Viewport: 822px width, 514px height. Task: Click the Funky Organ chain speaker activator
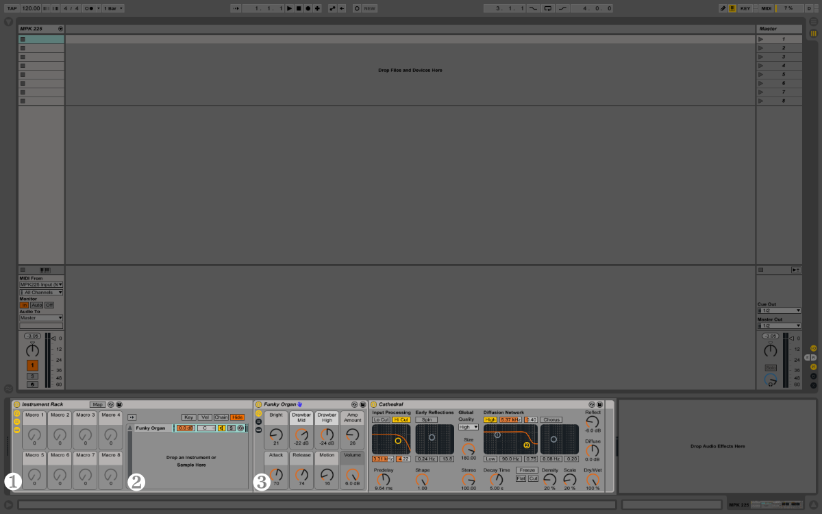click(x=221, y=428)
